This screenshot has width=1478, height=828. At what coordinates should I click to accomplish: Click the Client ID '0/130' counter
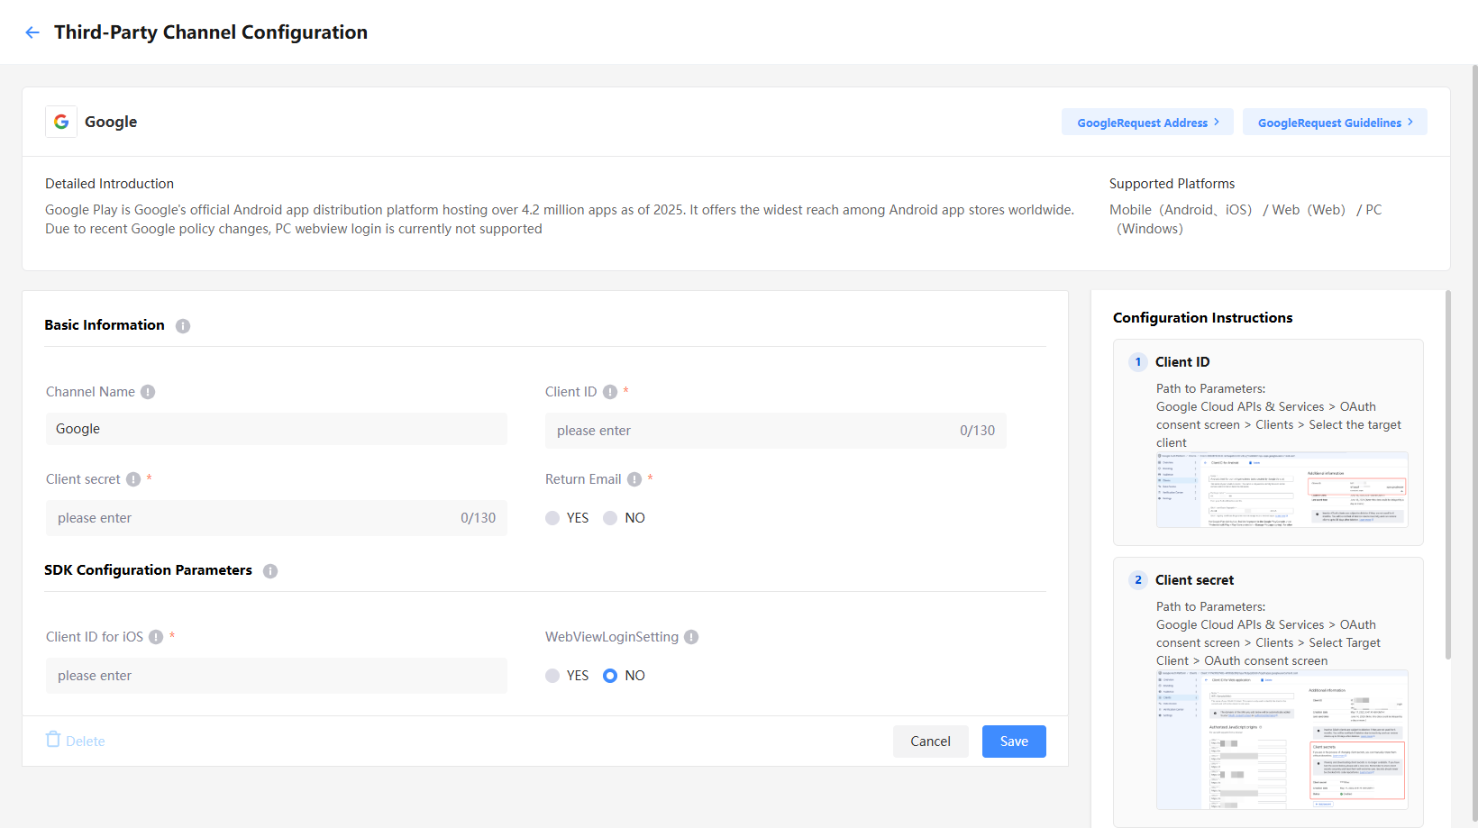[978, 431]
